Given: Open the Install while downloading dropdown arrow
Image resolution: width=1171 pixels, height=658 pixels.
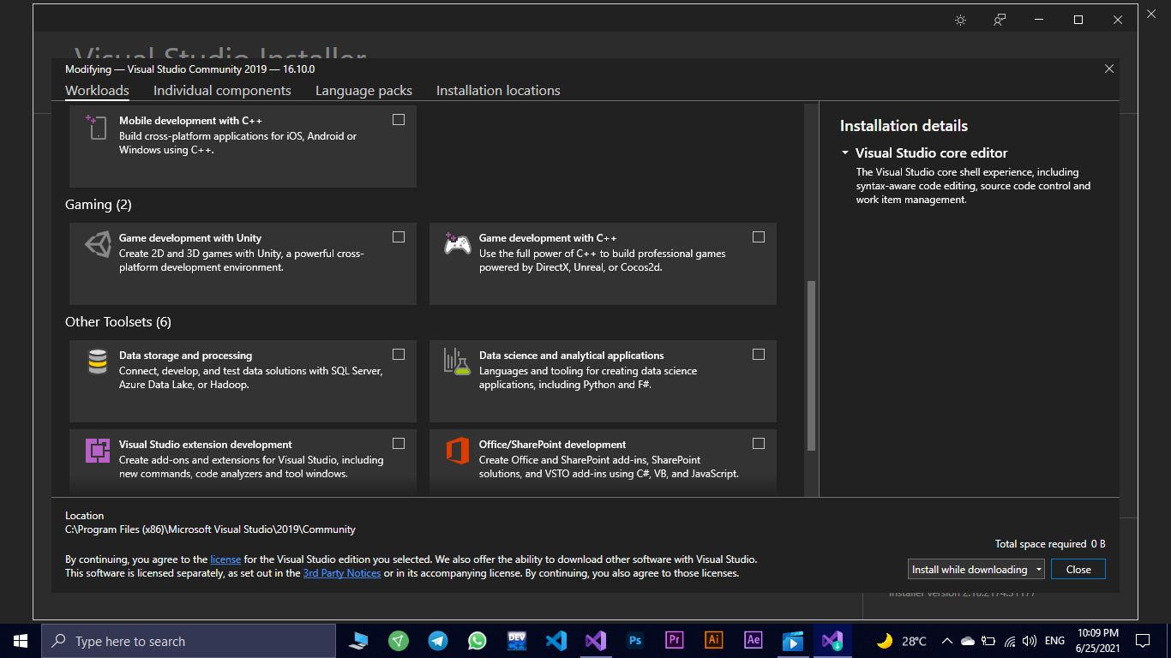Looking at the screenshot, I should click(1038, 569).
